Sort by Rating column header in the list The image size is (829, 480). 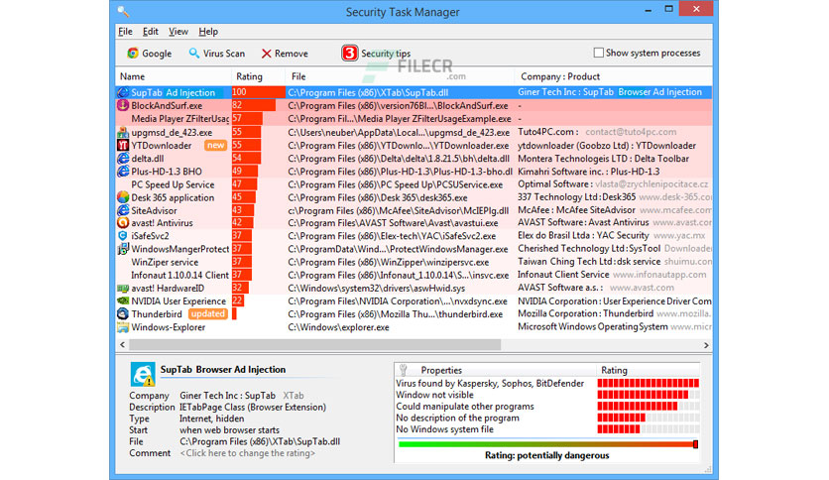pyautogui.click(x=259, y=76)
